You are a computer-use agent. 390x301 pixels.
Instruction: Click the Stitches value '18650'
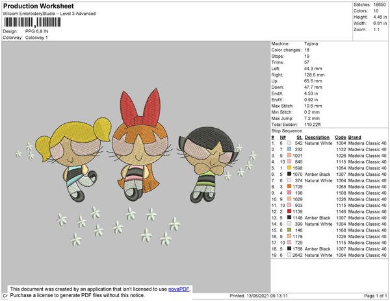pyautogui.click(x=380, y=5)
